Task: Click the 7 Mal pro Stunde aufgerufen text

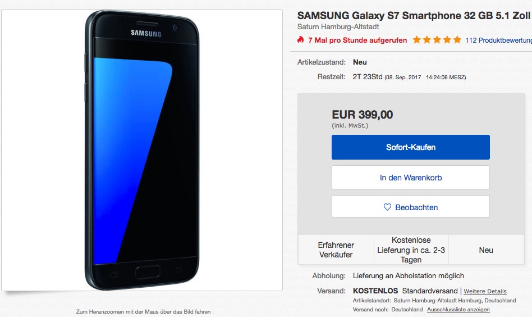Action: click(x=357, y=40)
